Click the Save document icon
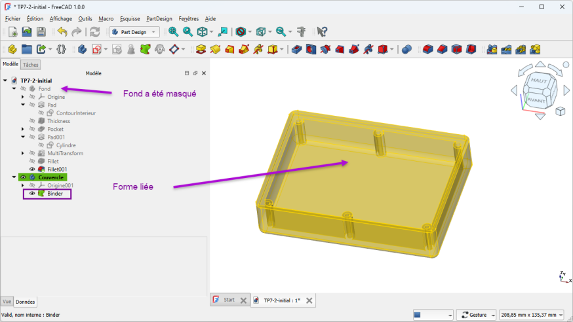Screen dimensions: 573x322 click(x=41, y=31)
